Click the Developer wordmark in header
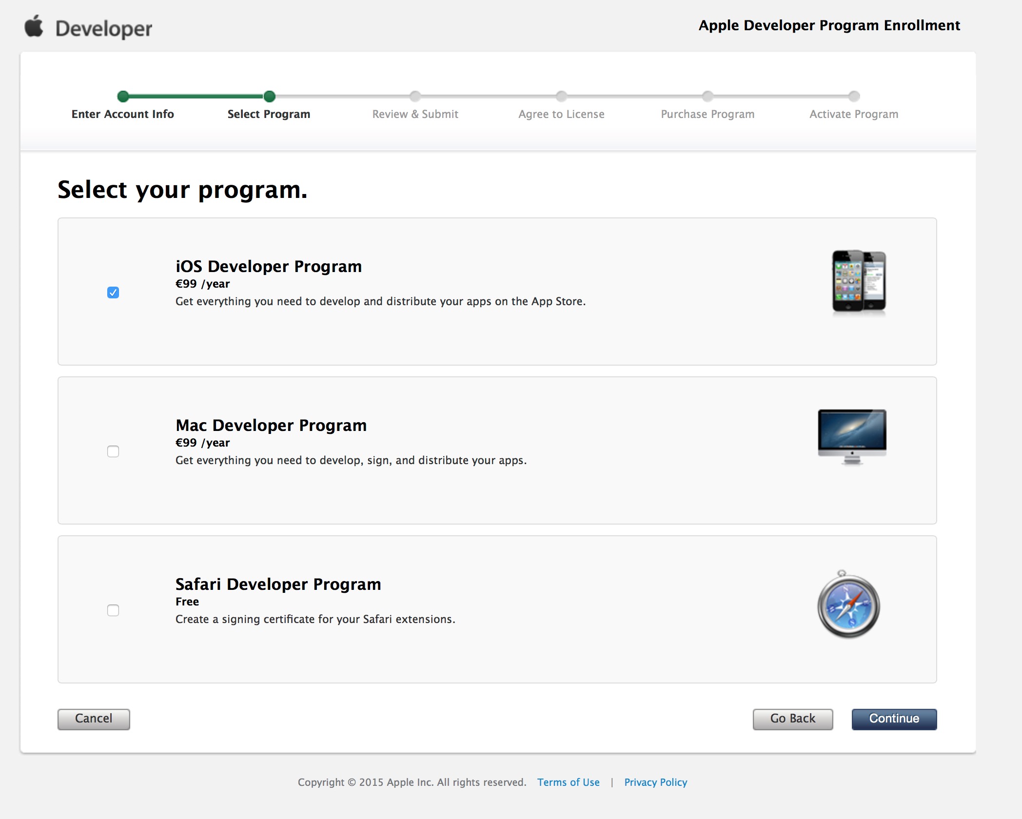Viewport: 1022px width, 819px height. pos(104,29)
